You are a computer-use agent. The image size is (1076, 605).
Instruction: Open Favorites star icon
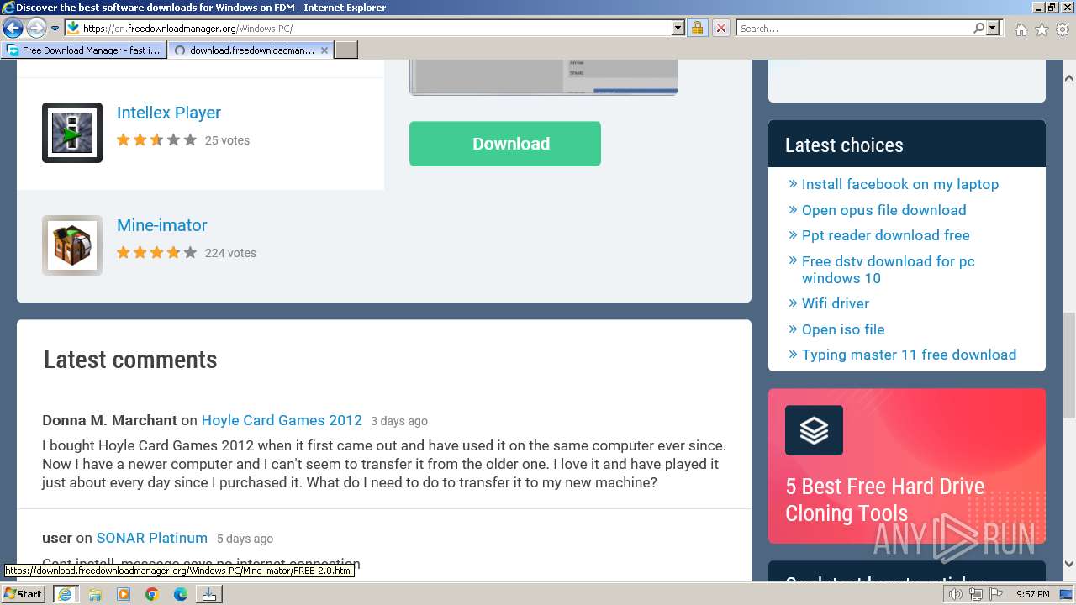coord(1042,29)
